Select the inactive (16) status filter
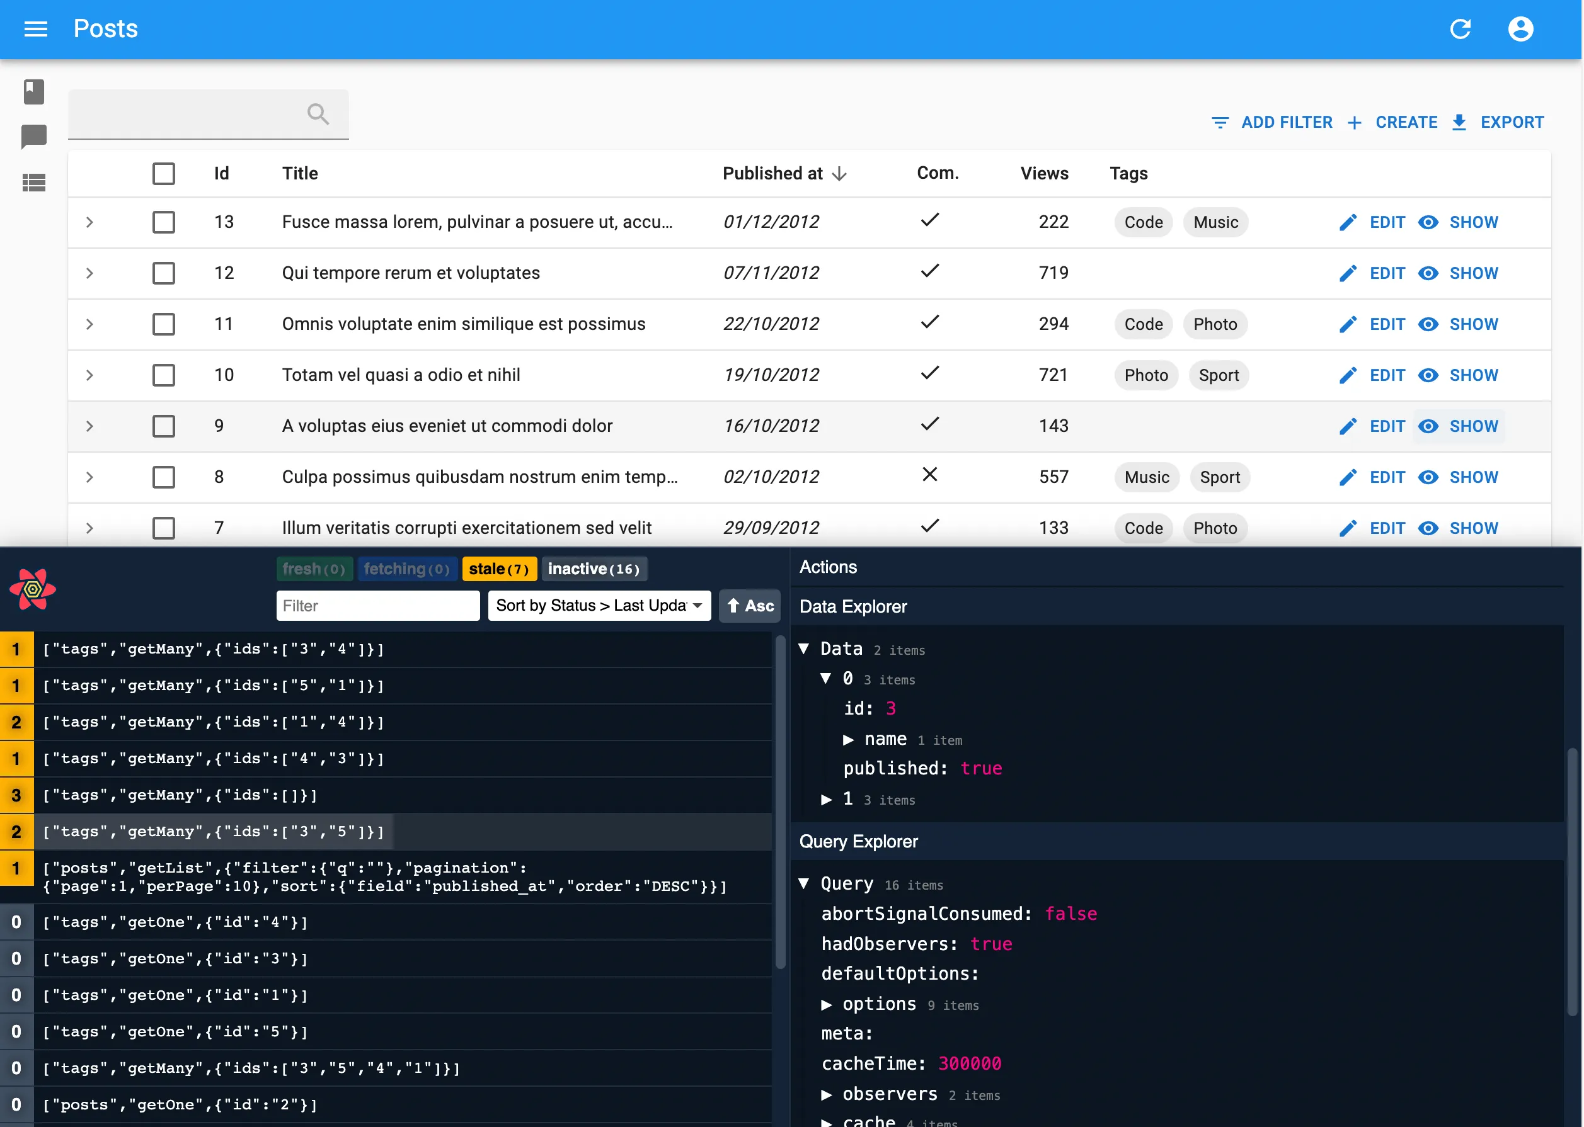Image resolution: width=1584 pixels, height=1127 pixels. [594, 569]
